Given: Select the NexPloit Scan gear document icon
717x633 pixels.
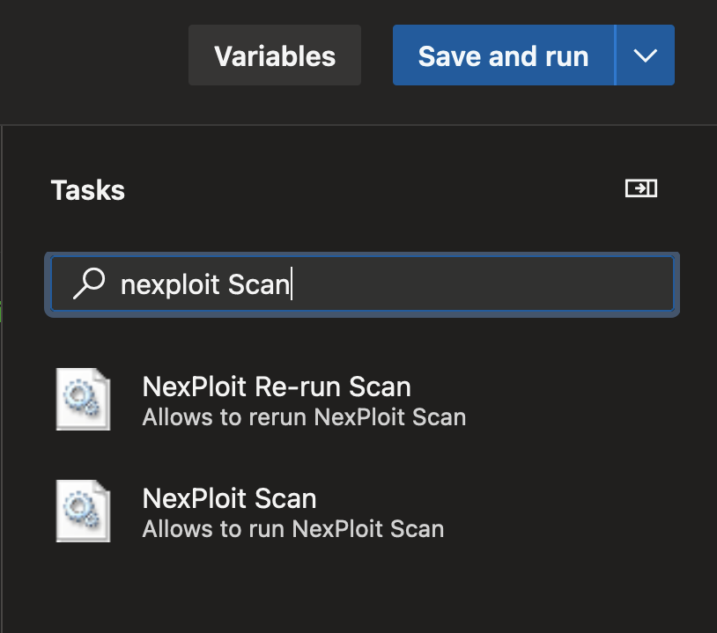Looking at the screenshot, I should [x=83, y=511].
